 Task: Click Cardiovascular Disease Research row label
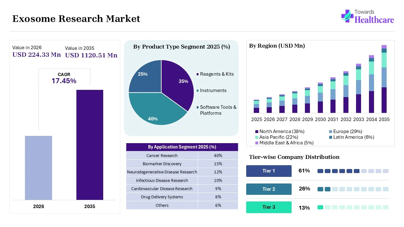pos(162,189)
